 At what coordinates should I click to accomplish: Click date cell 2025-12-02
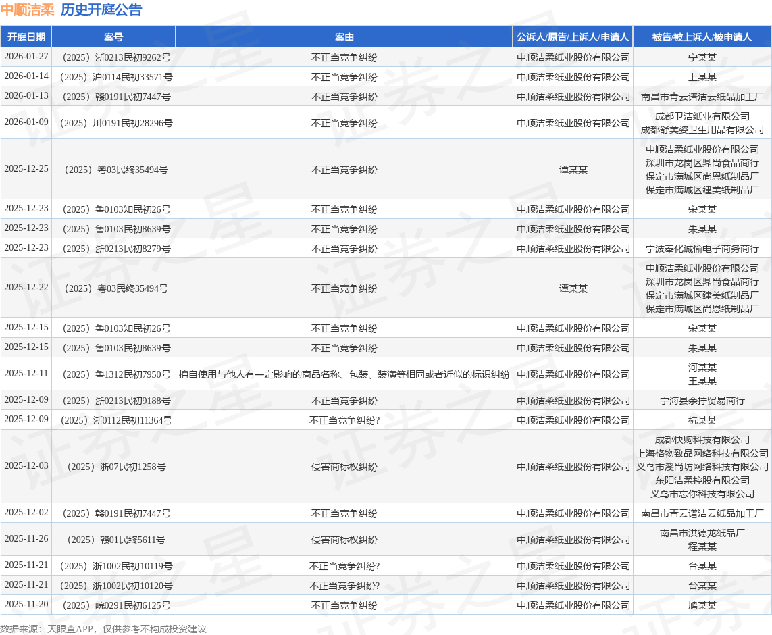(x=26, y=513)
